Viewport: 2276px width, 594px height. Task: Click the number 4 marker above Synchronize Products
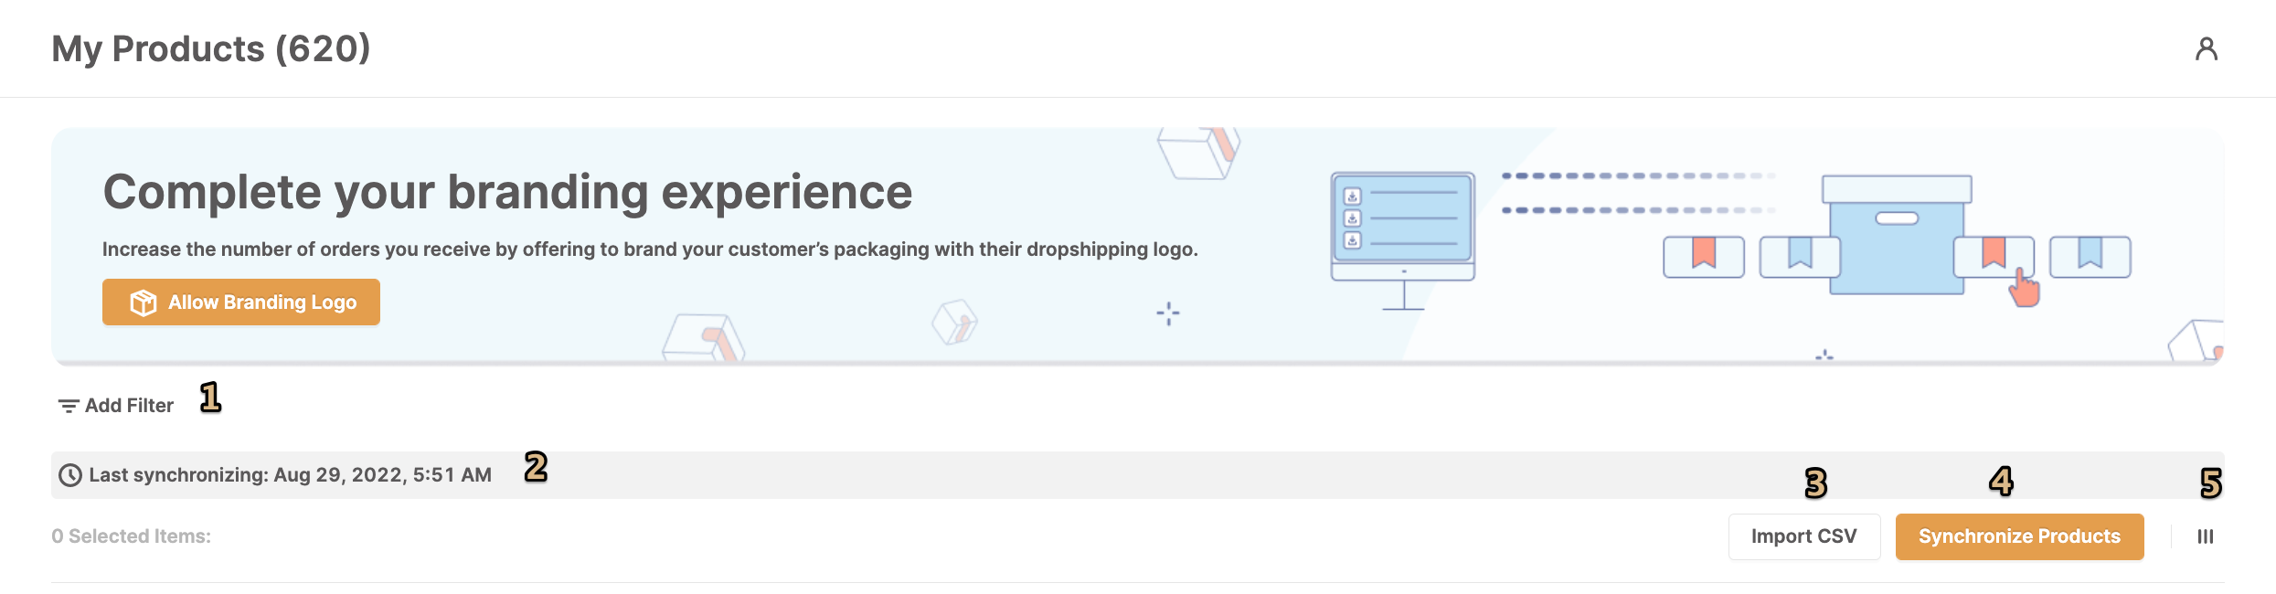pos(2001,481)
